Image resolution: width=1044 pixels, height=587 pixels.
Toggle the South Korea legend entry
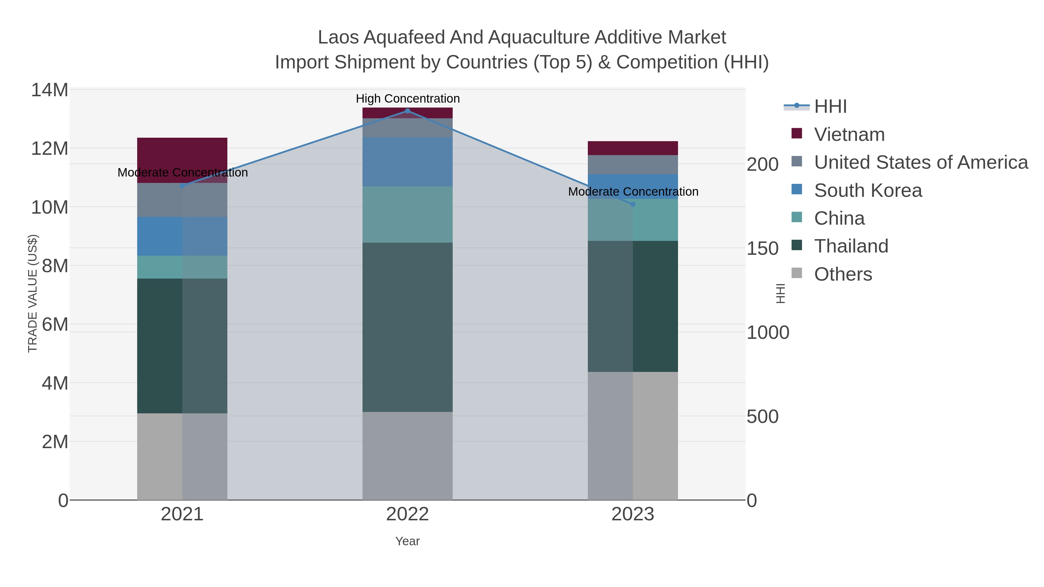[x=856, y=190]
